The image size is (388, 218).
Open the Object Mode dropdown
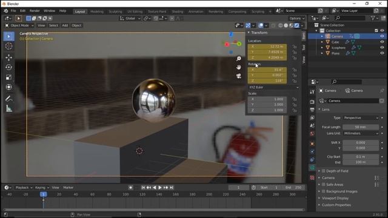(19, 25)
